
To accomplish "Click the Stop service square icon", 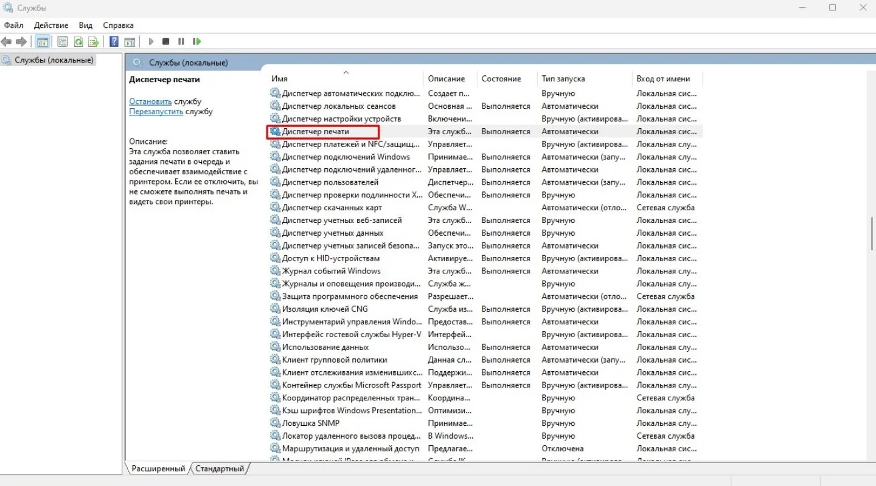I will [x=165, y=41].
